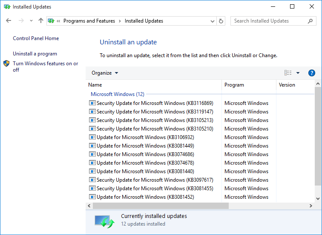
Task: Click the change view icon
Action: coord(287,73)
